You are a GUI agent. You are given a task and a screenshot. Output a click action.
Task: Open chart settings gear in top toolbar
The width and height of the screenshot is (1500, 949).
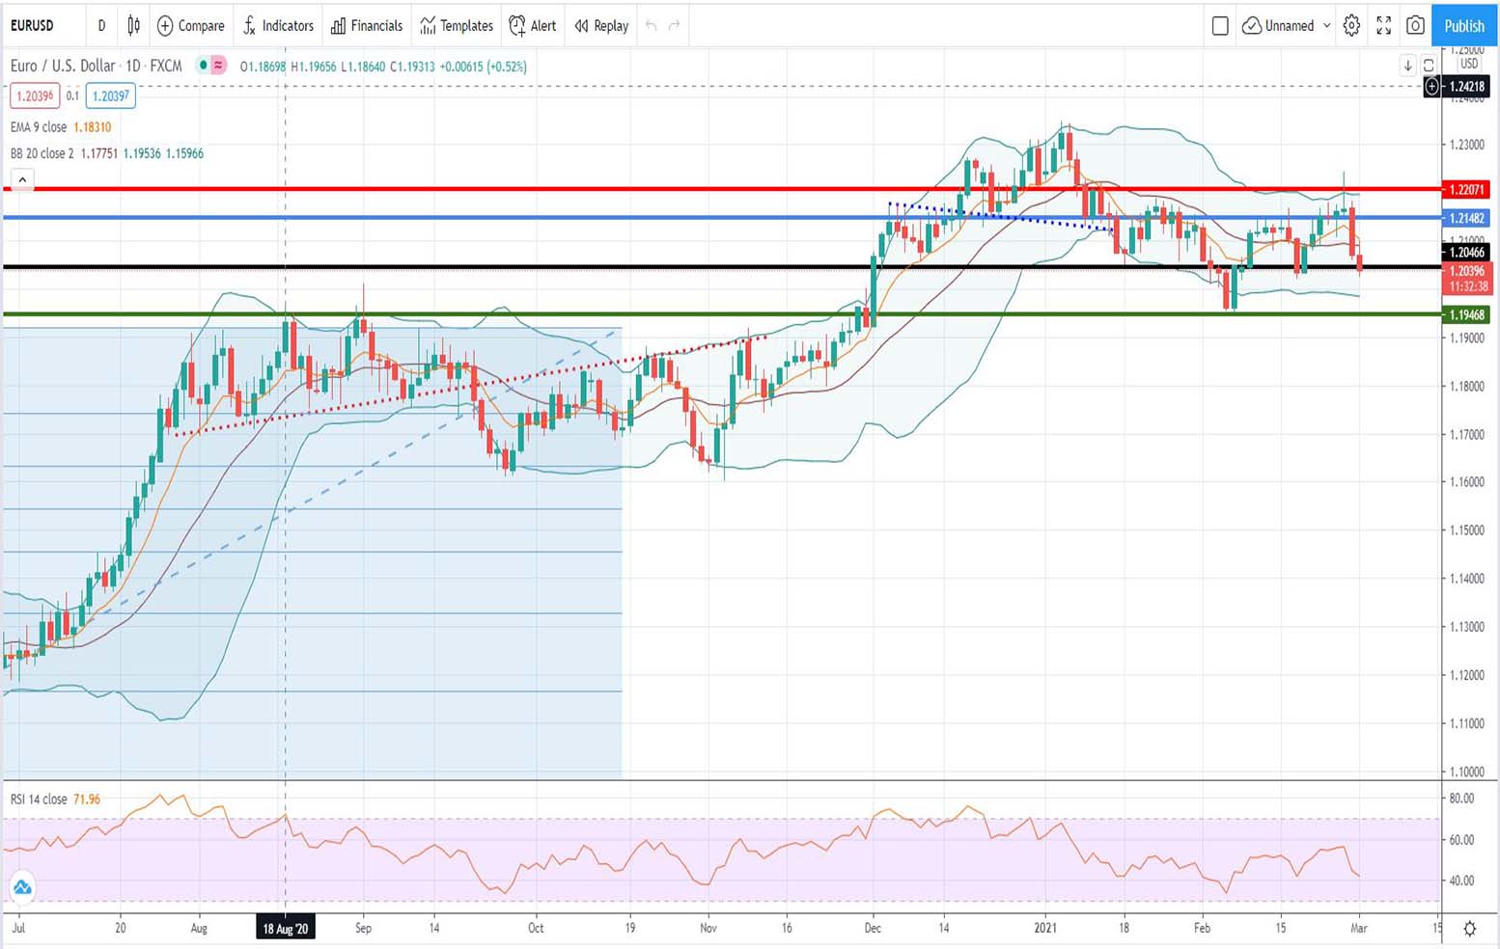tap(1351, 26)
